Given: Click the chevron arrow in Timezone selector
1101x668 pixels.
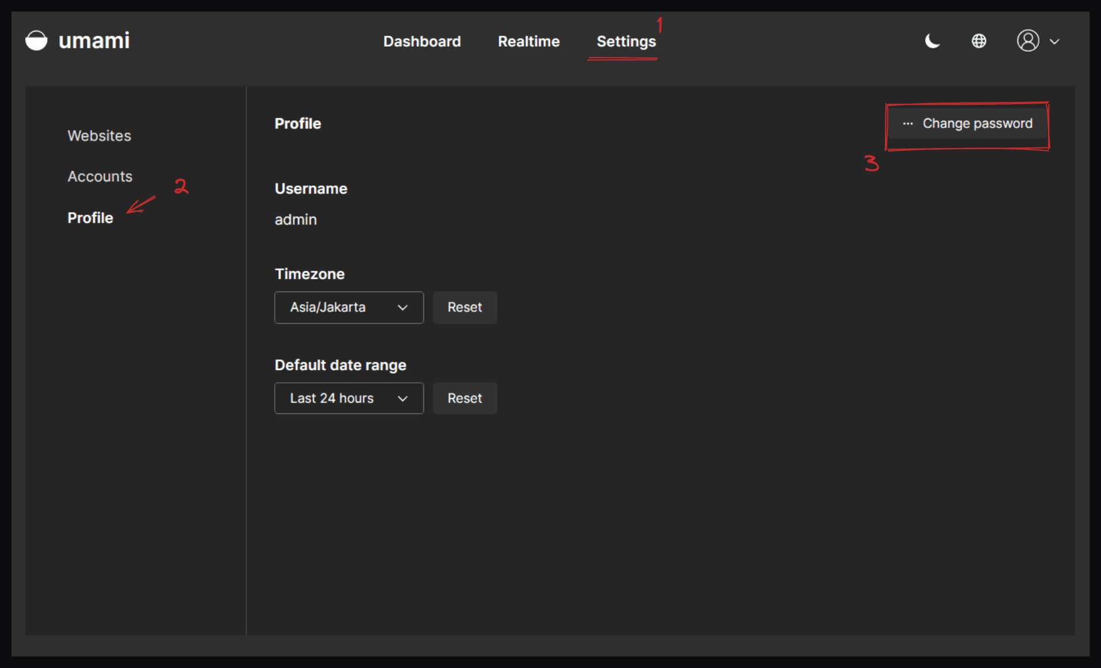Looking at the screenshot, I should coord(403,308).
